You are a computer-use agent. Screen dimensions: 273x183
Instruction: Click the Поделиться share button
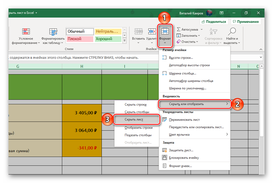[214, 22]
